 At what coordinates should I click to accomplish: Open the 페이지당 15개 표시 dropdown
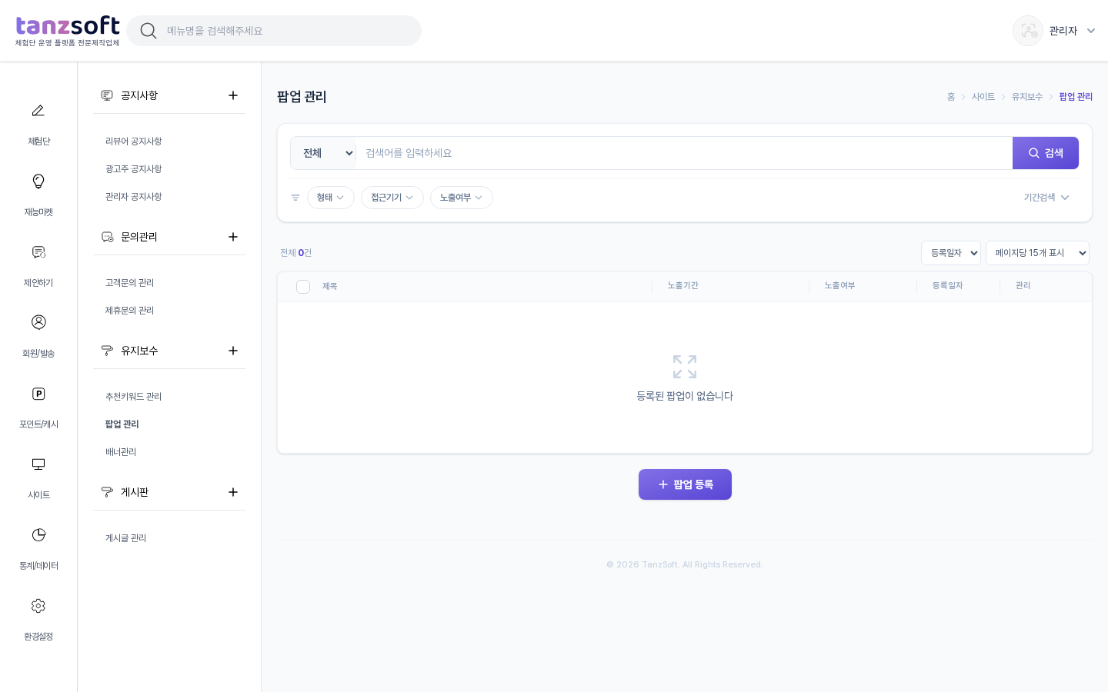point(1037,253)
